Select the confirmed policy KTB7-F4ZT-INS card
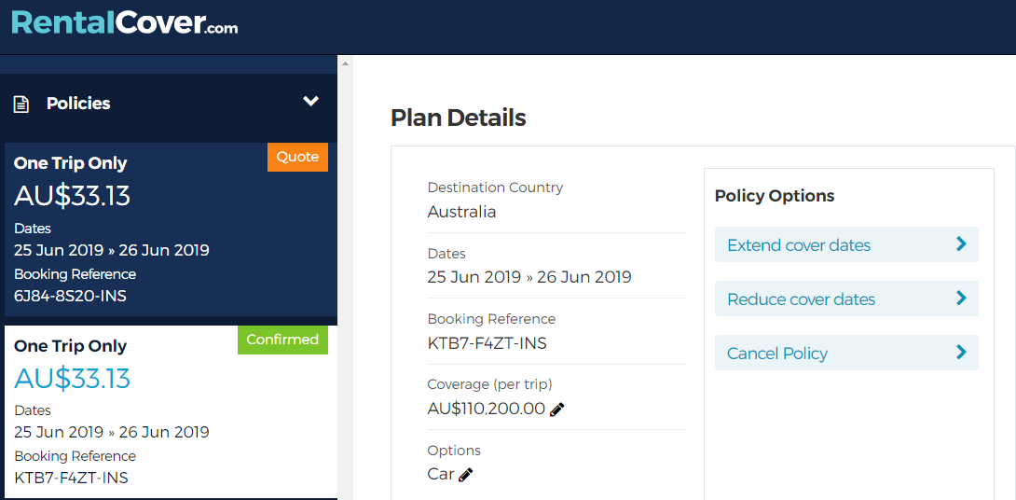This screenshot has height=500, width=1016. pyautogui.click(x=172, y=411)
